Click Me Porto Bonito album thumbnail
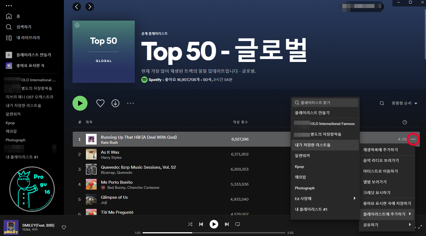The width and height of the screenshot is (426, 236). 91,184
